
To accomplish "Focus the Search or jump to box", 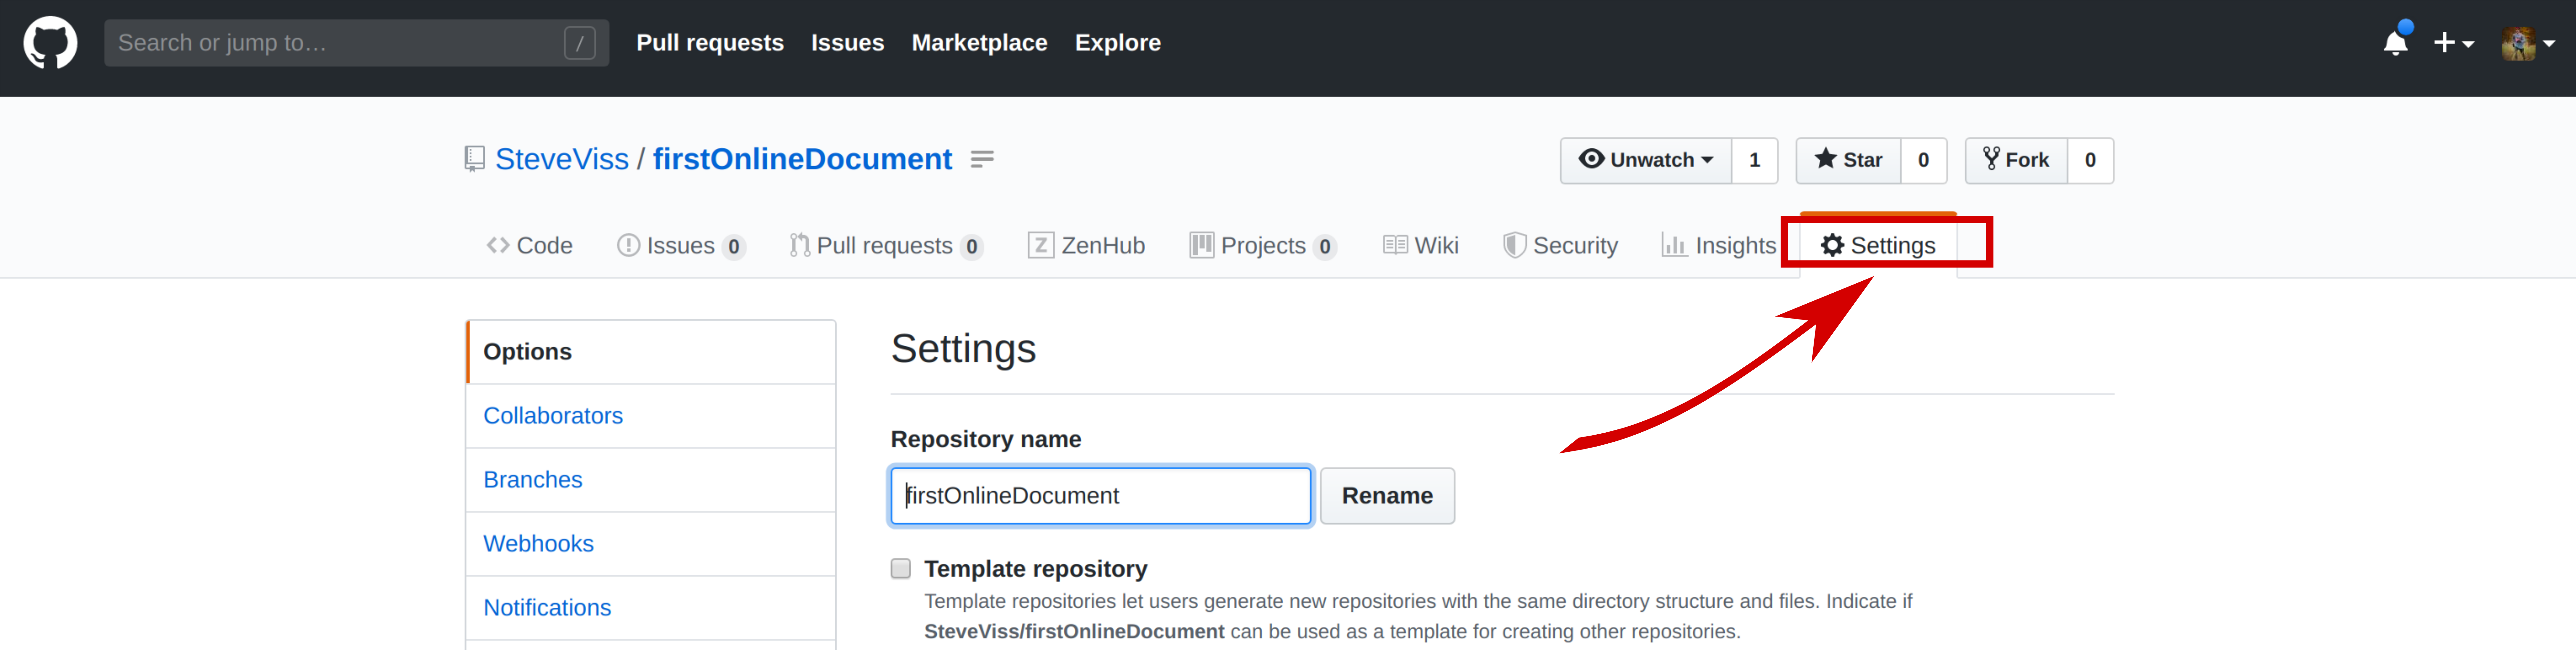I will pos(356,43).
